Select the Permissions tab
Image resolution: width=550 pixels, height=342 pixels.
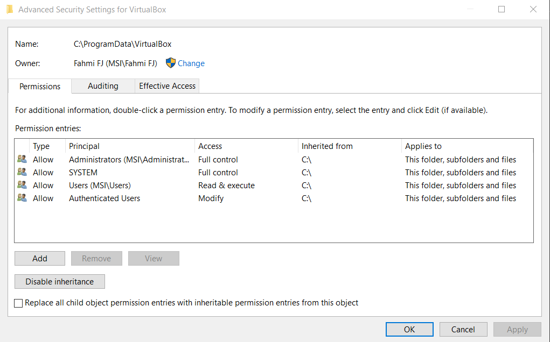(40, 86)
